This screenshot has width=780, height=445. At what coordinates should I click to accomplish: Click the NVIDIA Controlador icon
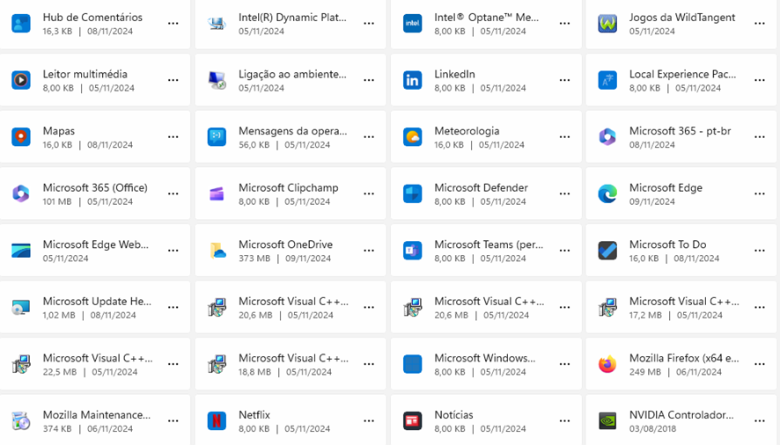click(607, 420)
